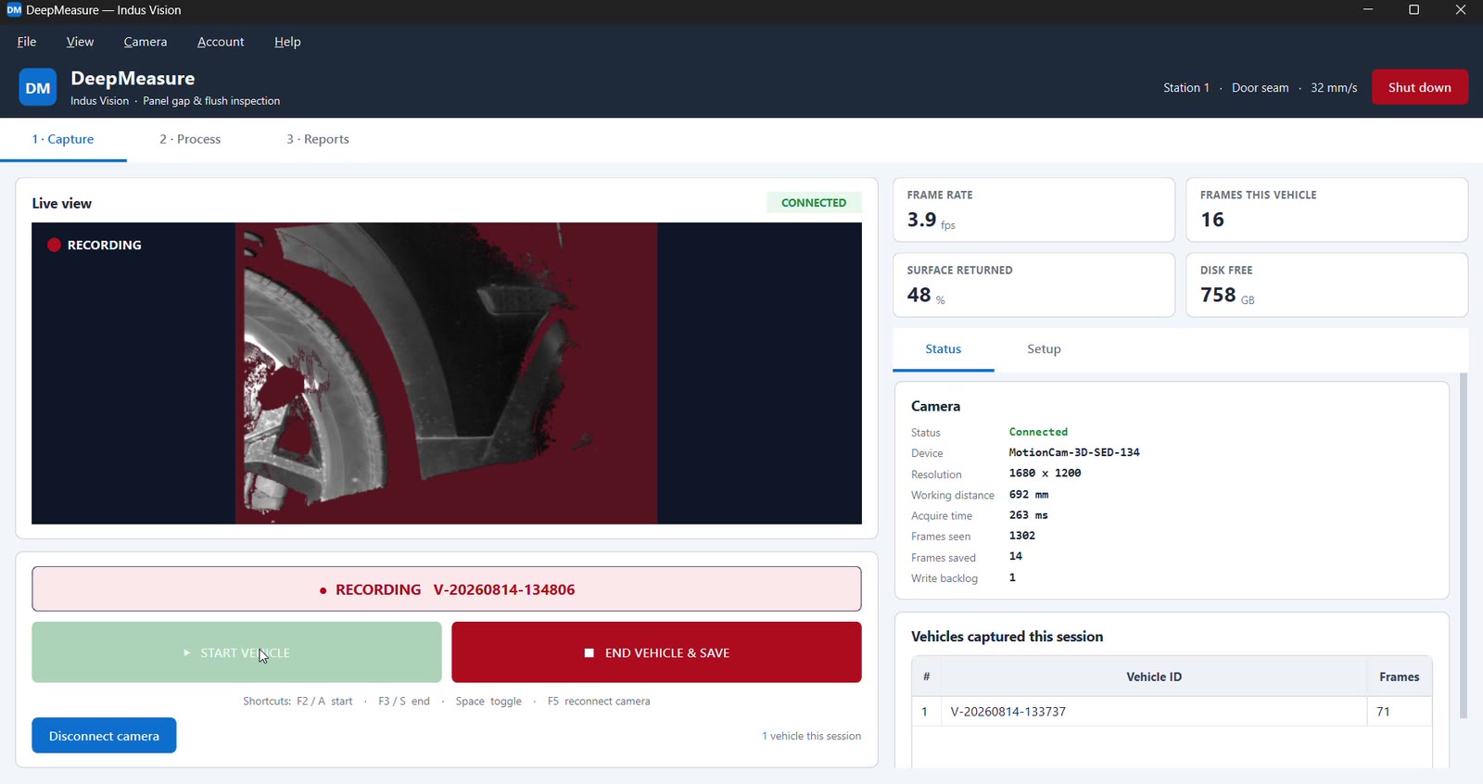1483x784 pixels.
Task: Click the status panel vertical scrollbar
Action: (x=1464, y=546)
